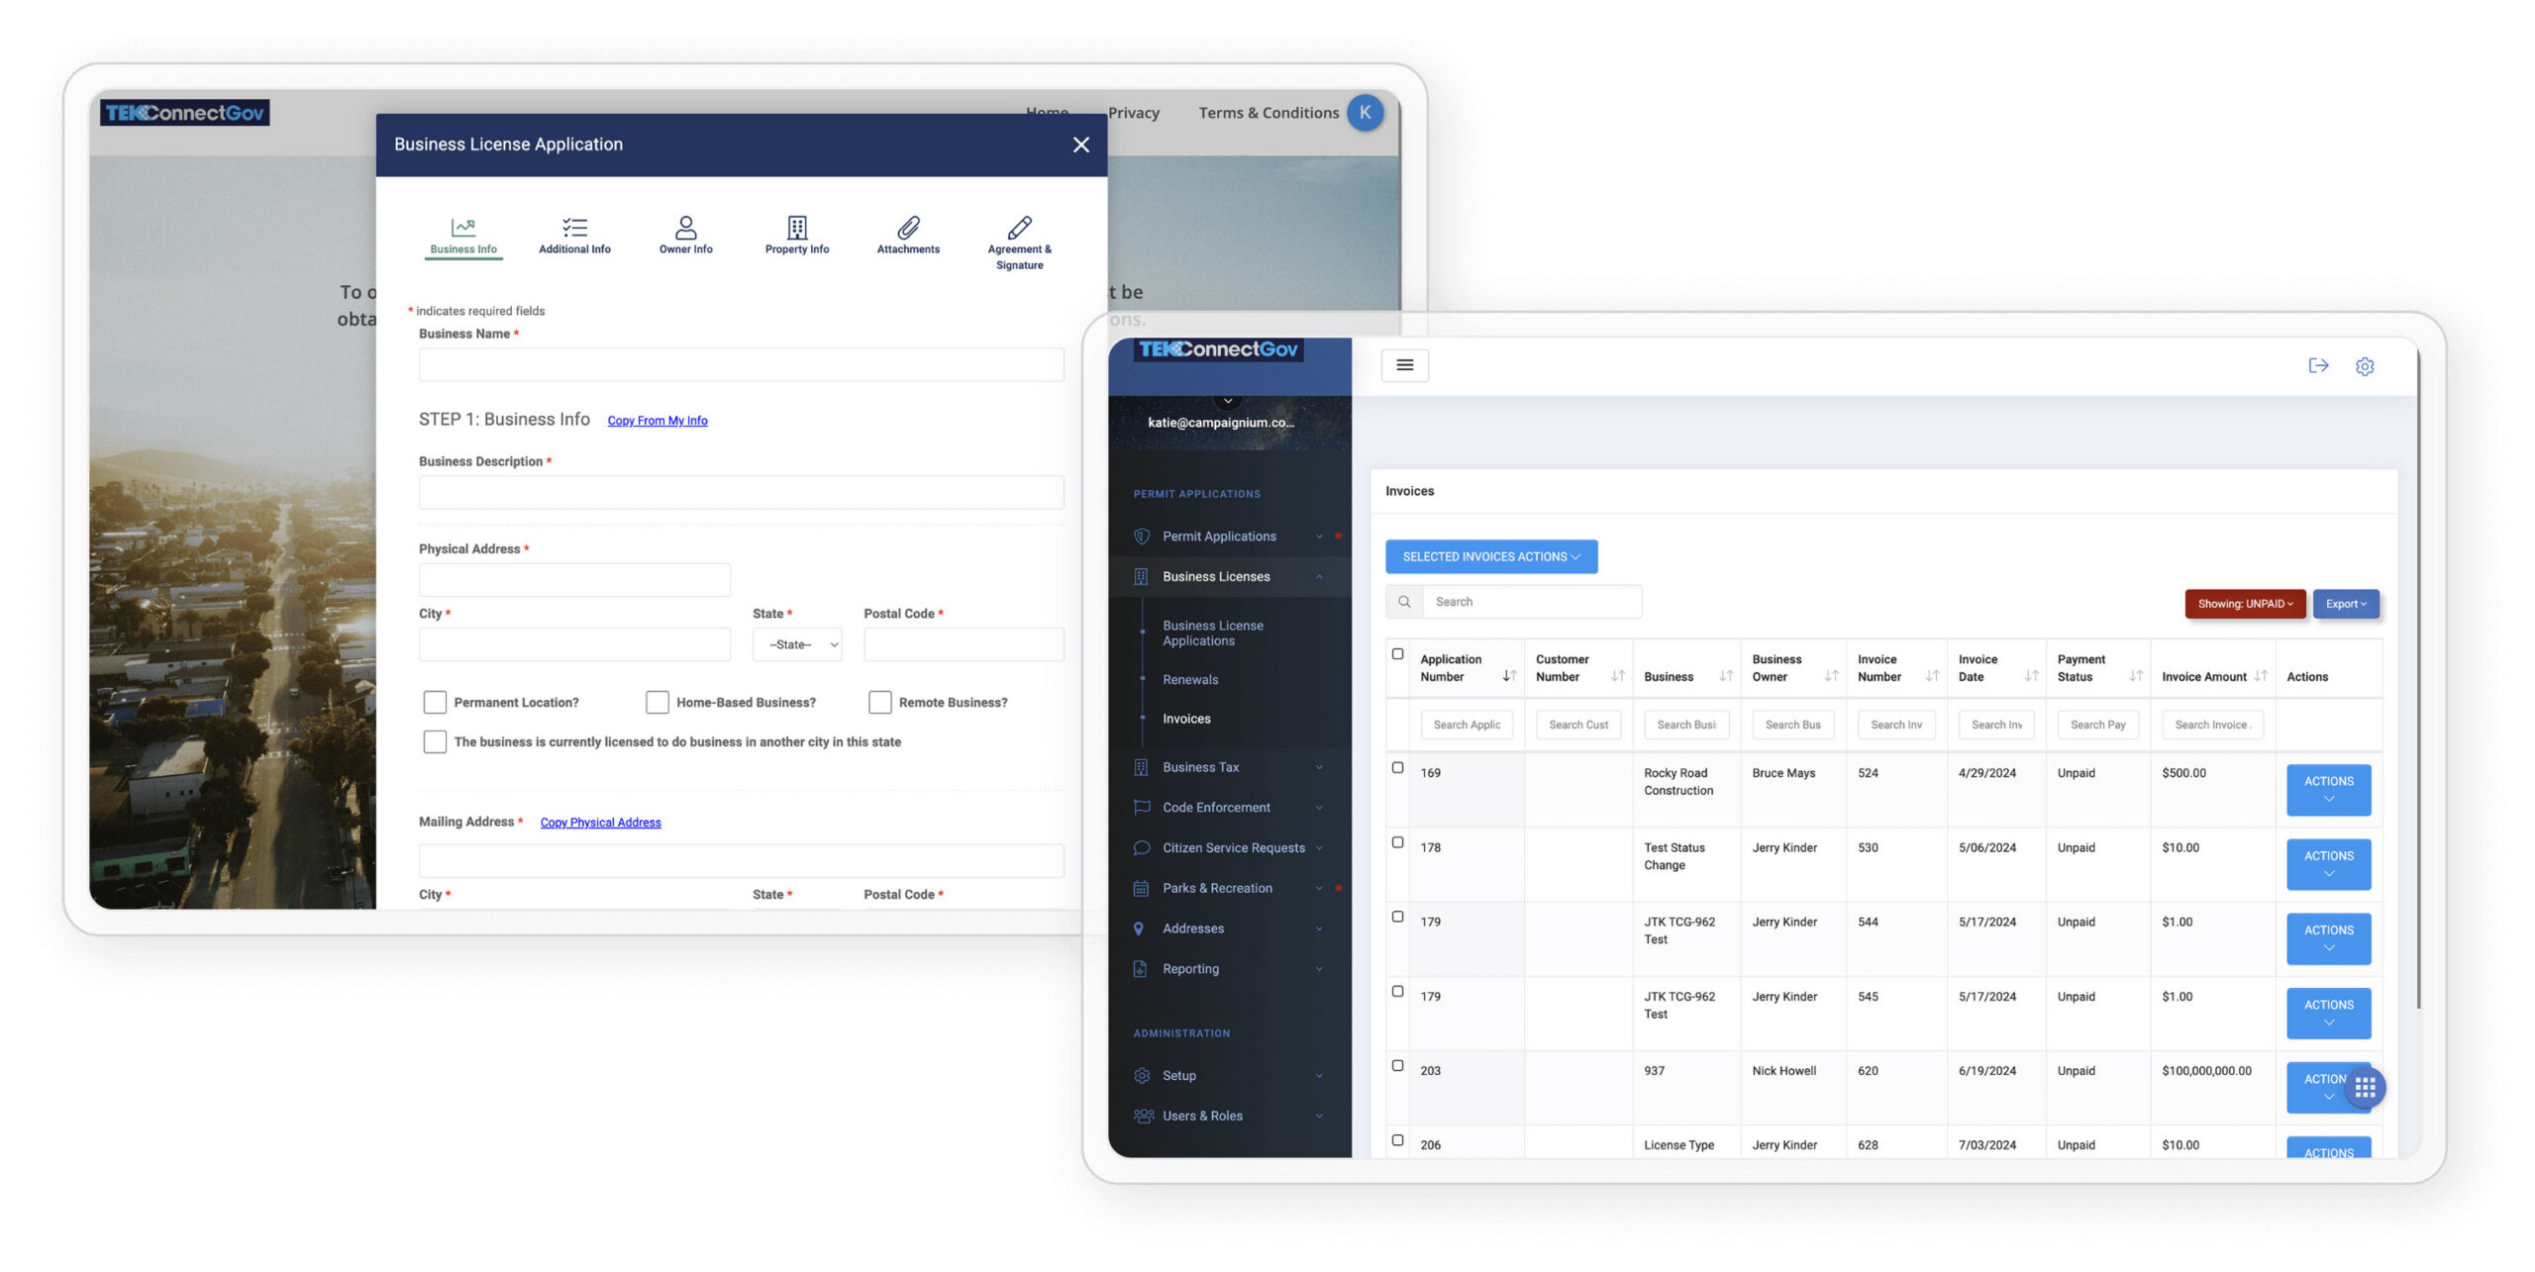Expand Selected Invoices Actions dropdown
This screenshot has width=2535, height=1272.
(x=1490, y=557)
